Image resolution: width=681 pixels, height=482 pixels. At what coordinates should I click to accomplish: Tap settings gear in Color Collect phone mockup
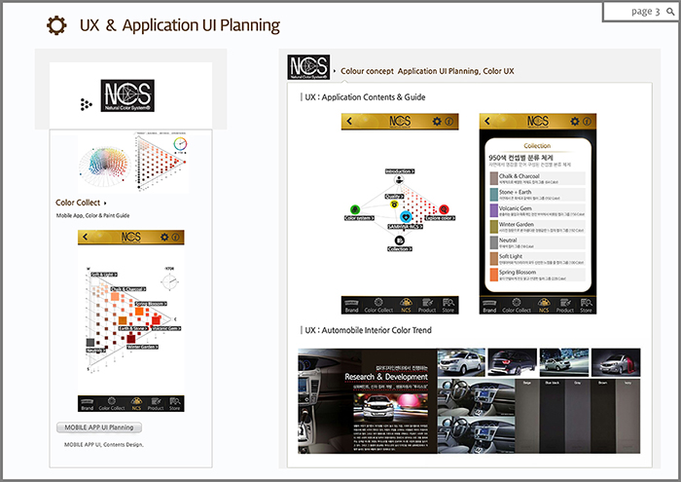pyautogui.click(x=164, y=237)
